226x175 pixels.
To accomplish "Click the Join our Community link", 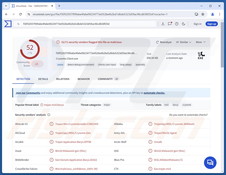I will point(28,93).
